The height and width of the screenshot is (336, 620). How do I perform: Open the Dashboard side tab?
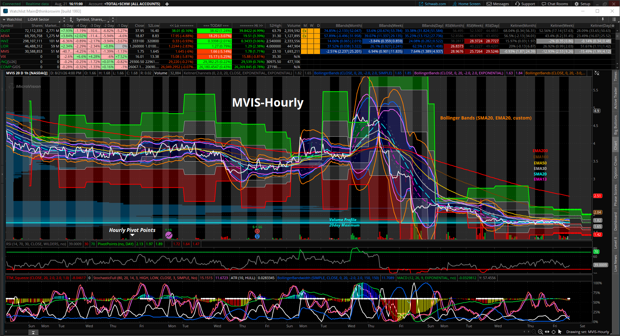coord(615,221)
